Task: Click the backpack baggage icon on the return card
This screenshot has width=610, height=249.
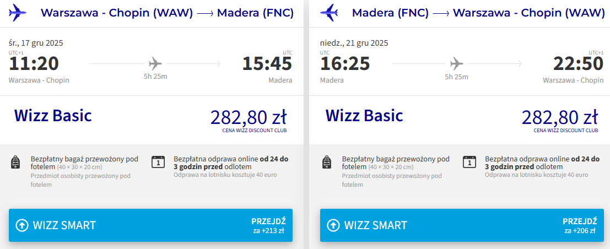Action: [x=327, y=163]
